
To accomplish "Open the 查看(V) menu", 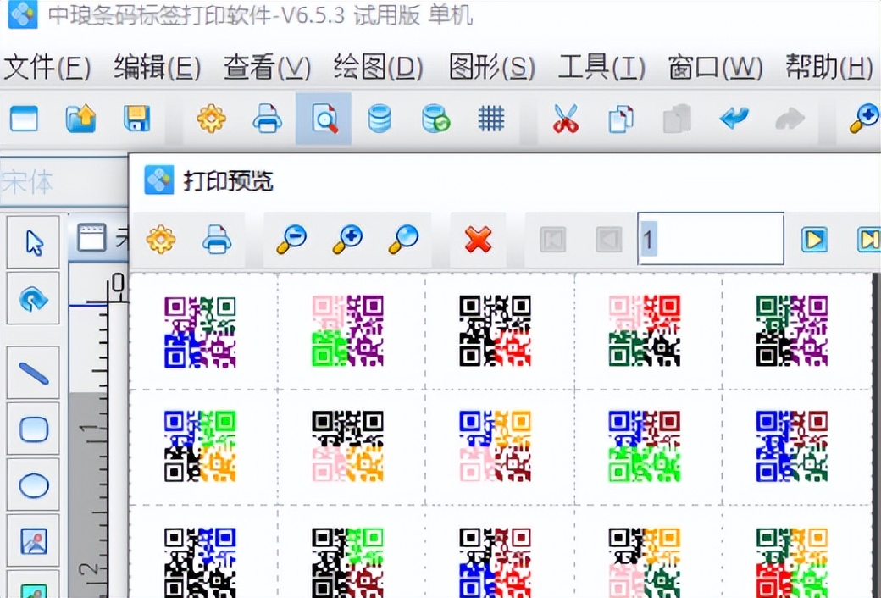I will point(268,68).
